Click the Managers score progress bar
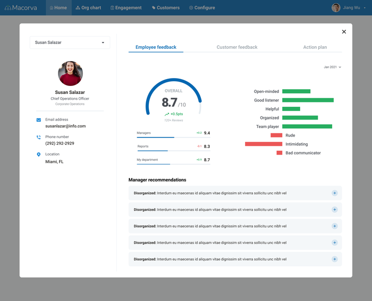 click(x=173, y=137)
